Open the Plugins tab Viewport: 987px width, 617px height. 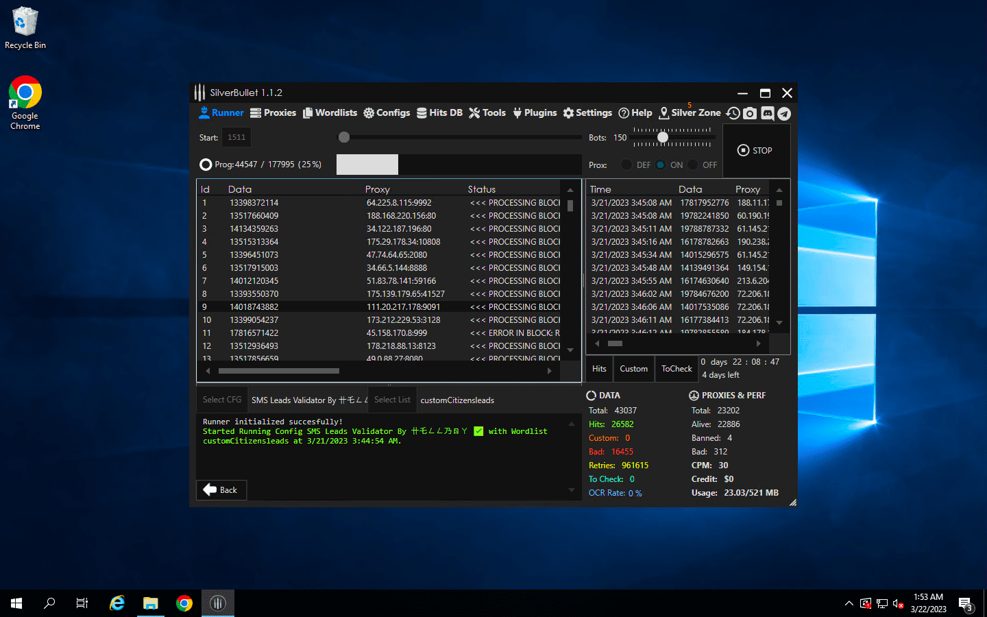coord(535,113)
